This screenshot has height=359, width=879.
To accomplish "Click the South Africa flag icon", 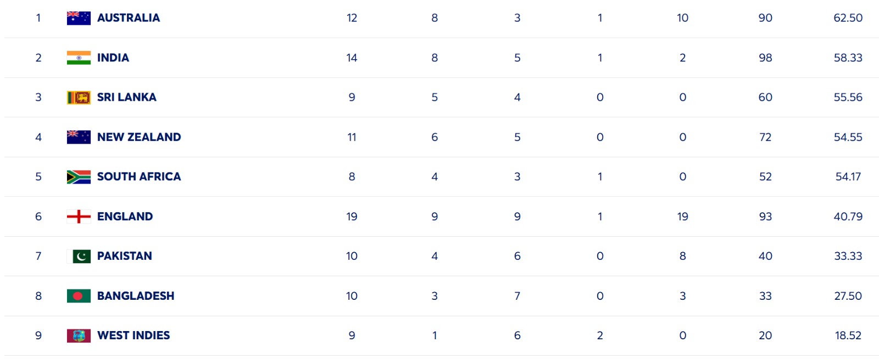I will coord(79,176).
